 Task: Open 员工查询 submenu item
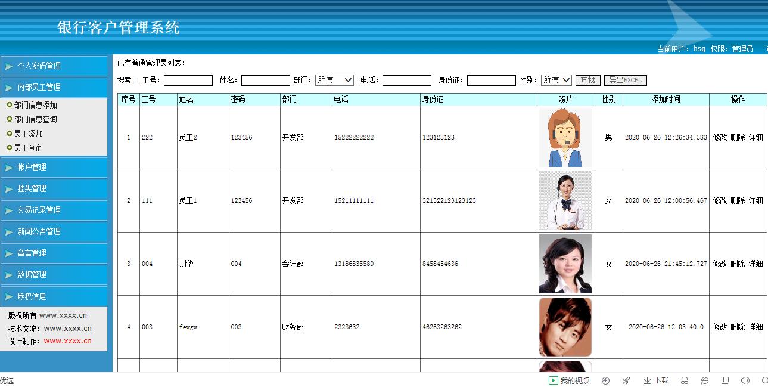click(28, 148)
